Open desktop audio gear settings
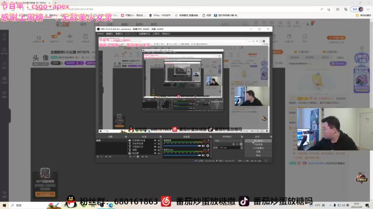This screenshot has height=209, width=373. pos(207,146)
